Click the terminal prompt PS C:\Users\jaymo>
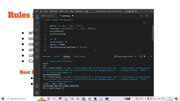 [x=52, y=88]
